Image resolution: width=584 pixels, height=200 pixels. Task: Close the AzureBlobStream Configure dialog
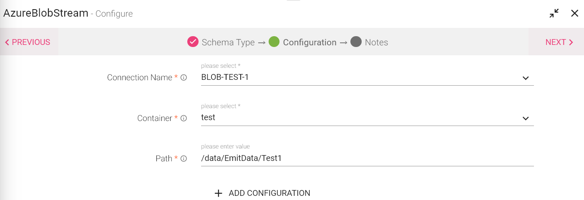click(574, 13)
